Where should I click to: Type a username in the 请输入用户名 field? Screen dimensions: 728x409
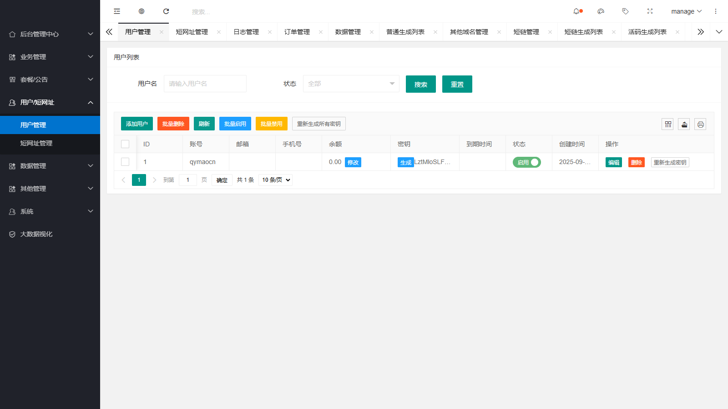tap(205, 84)
